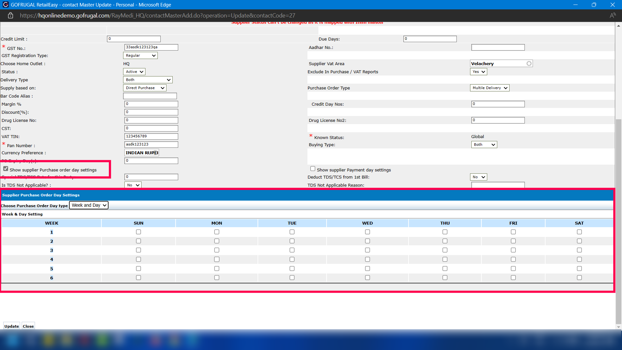622x350 pixels.
Task: Open GST Registration Type dropdown
Action: 141,55
